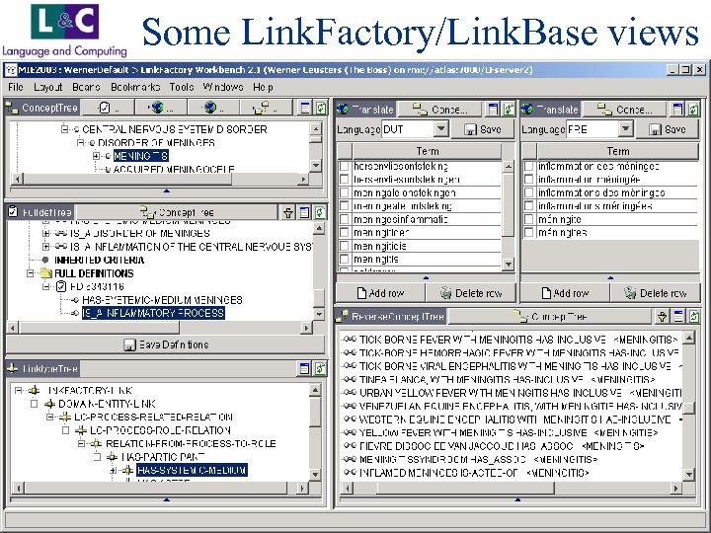Click the pin icon in ReverseConceptTree header

662,317
